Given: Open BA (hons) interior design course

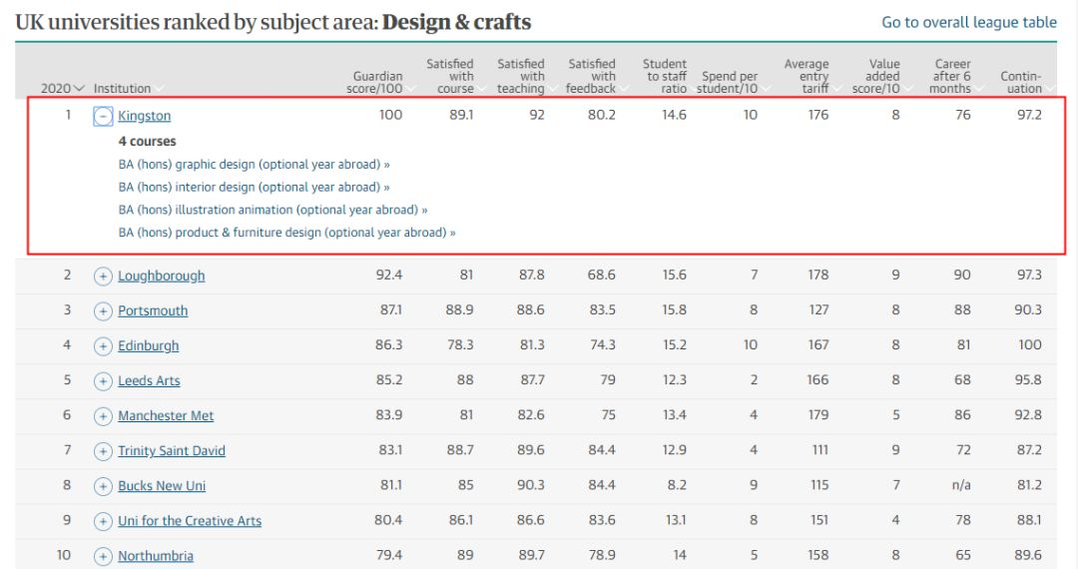Looking at the screenshot, I should point(255,187).
